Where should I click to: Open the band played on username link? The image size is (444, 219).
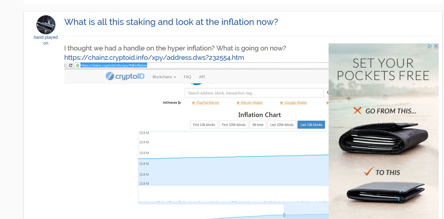46,40
